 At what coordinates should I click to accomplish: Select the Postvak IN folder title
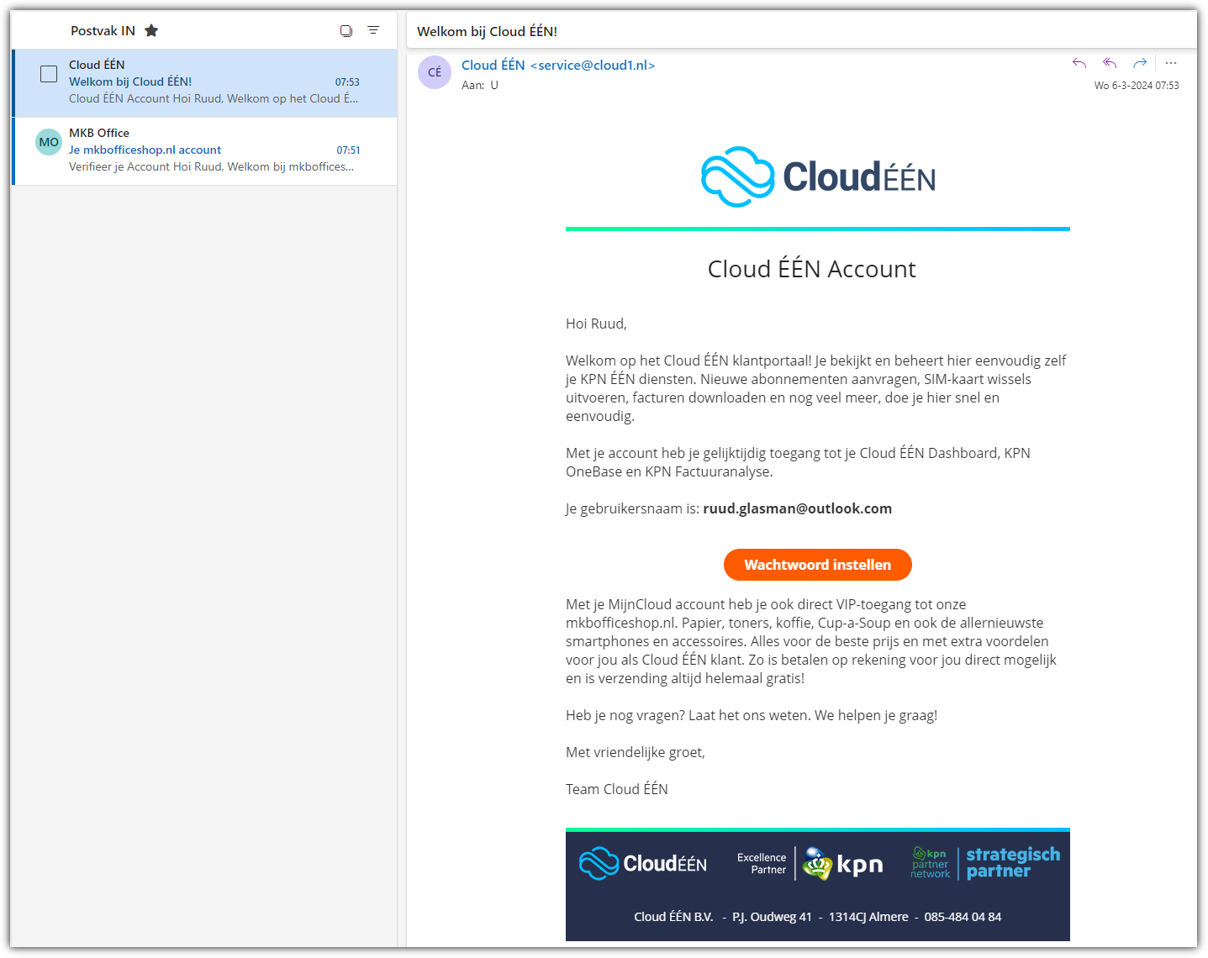coord(103,31)
